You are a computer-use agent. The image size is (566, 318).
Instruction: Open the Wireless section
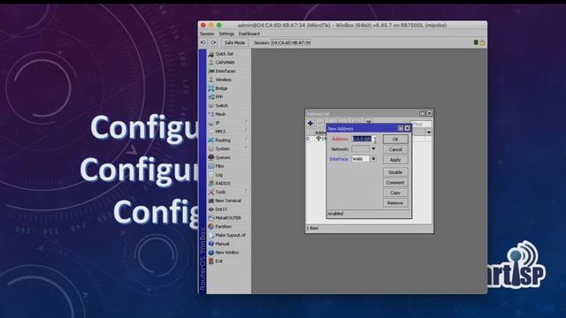pos(229,79)
